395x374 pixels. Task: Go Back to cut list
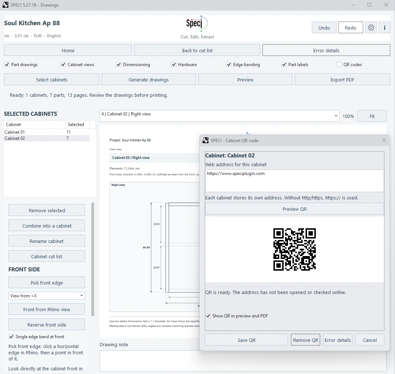tap(197, 50)
